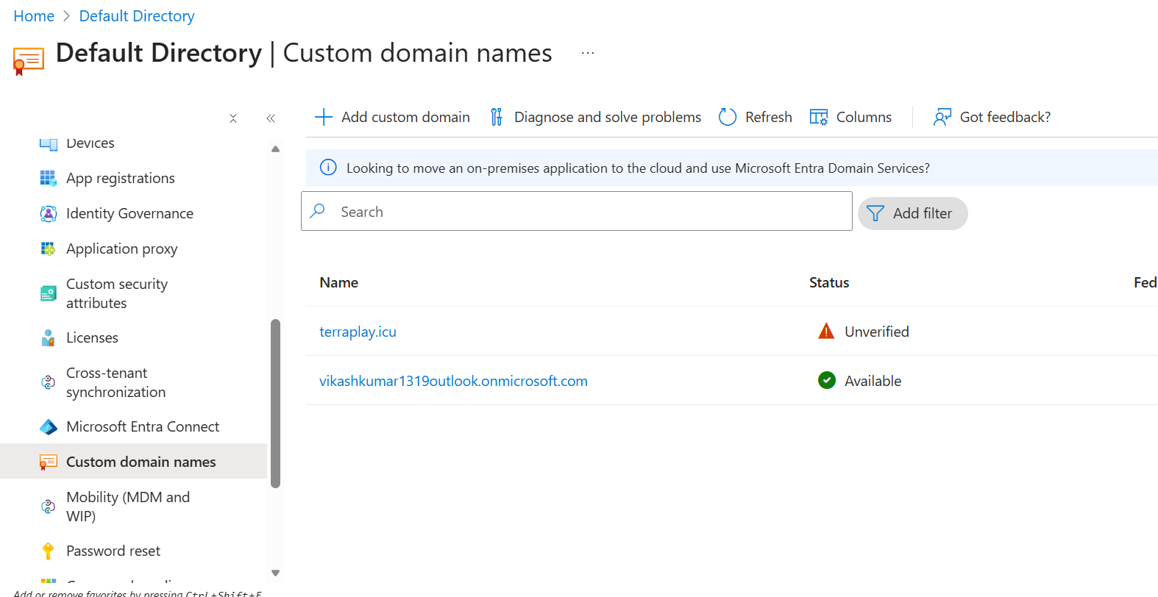Click Got feedback? button

(x=992, y=117)
